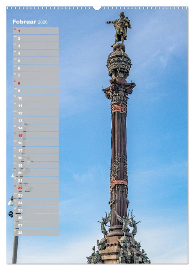Click the Februar month heading
The image size is (194, 270).
tap(24, 22)
